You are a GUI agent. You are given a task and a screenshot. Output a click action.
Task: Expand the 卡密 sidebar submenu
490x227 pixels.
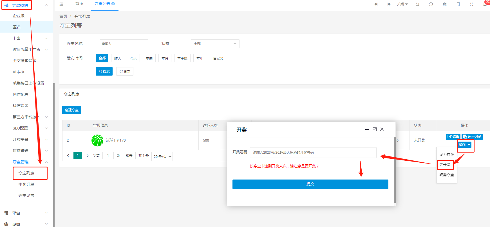(46, 38)
